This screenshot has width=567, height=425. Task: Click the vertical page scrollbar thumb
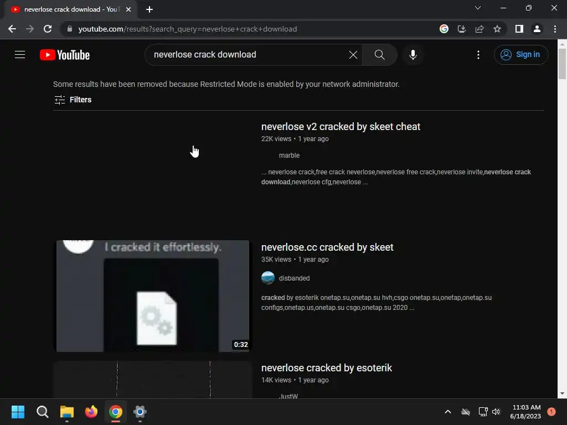562,64
